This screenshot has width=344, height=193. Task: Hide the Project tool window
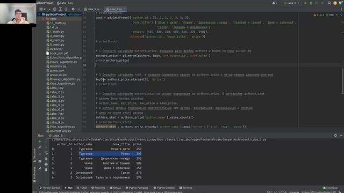[79, 9]
